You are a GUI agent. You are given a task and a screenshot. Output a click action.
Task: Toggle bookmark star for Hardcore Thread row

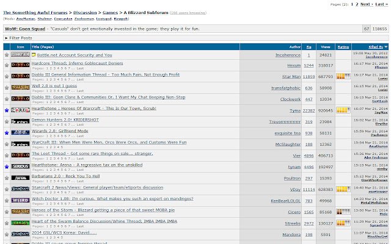click(x=7, y=65)
